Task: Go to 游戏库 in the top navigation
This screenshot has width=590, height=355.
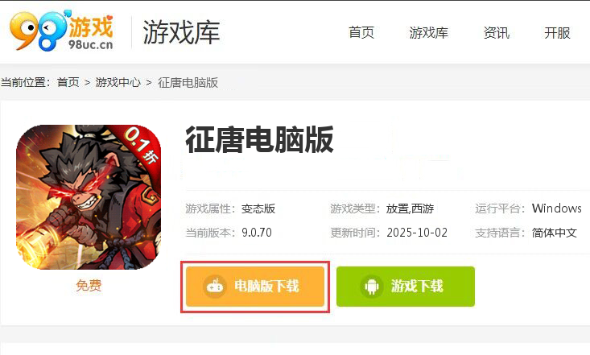Action: (x=428, y=33)
